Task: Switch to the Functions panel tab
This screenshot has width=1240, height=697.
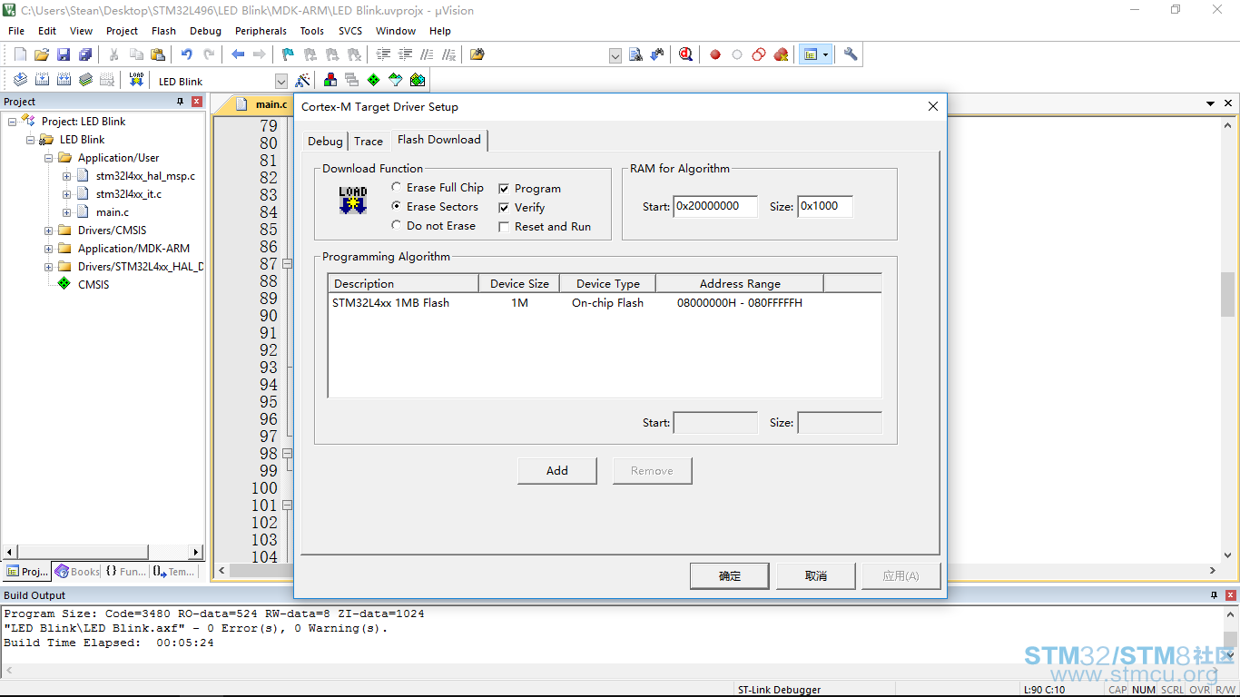Action: click(x=125, y=572)
